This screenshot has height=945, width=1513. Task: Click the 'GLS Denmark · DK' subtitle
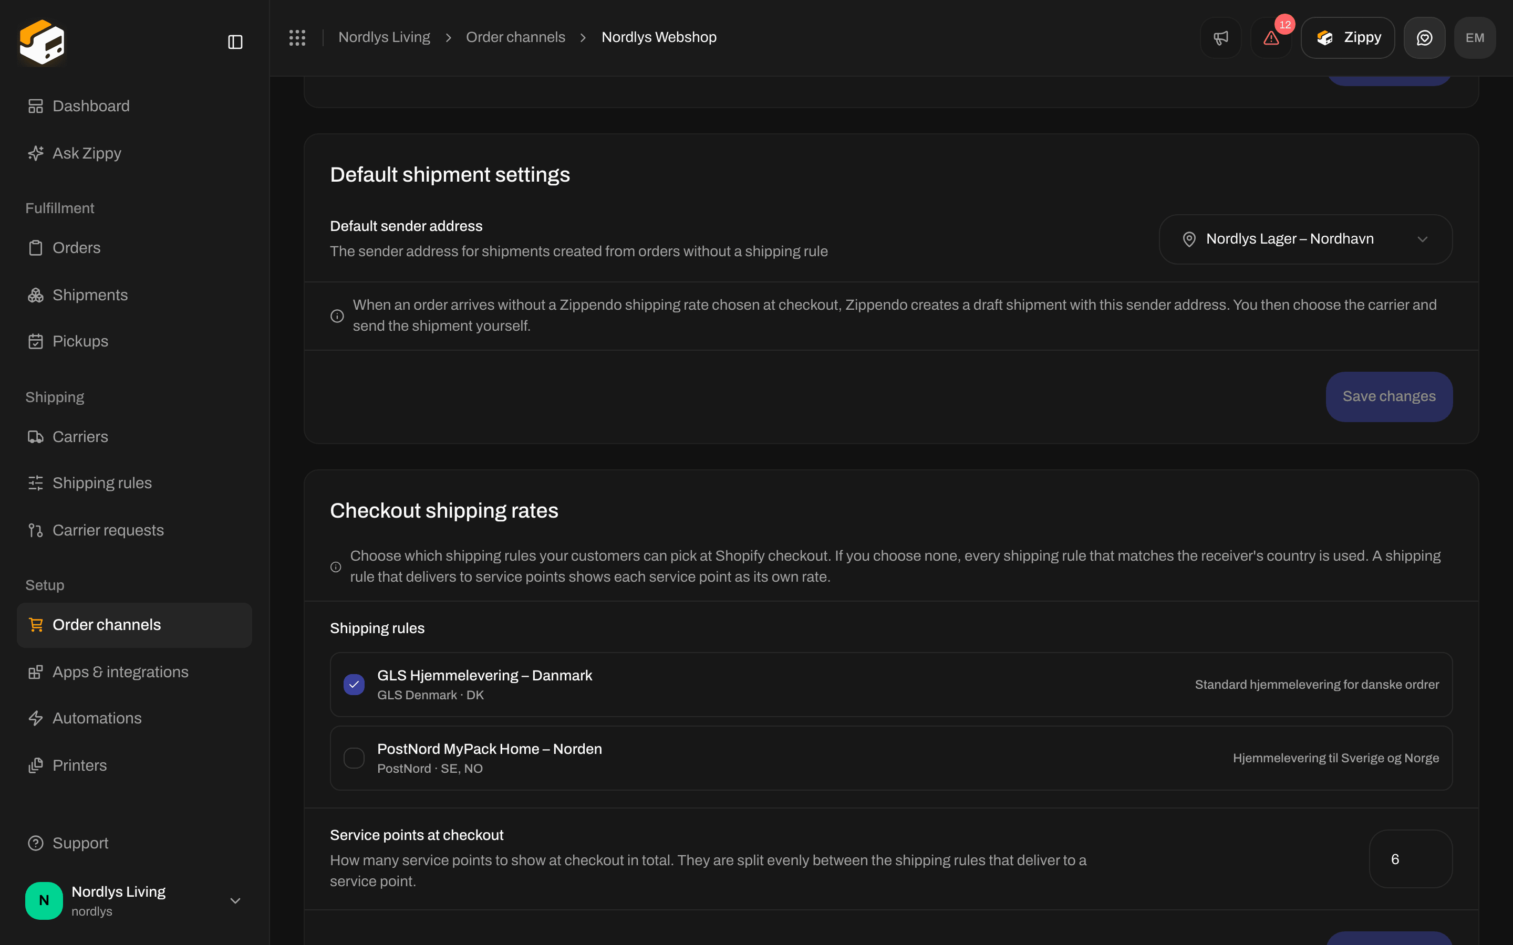tap(430, 695)
